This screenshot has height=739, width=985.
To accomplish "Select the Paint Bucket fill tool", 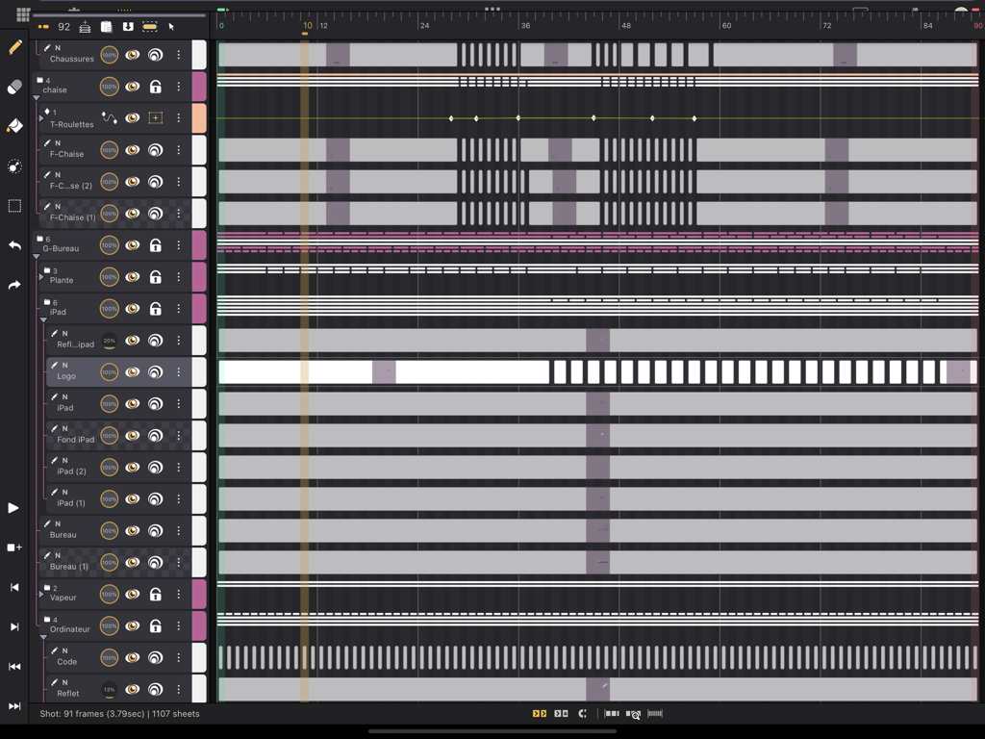I will (14, 126).
